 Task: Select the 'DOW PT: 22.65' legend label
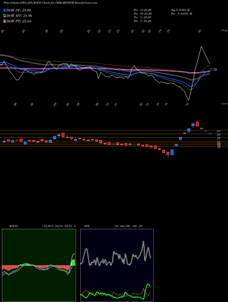(x=19, y=21)
